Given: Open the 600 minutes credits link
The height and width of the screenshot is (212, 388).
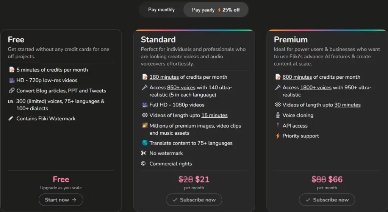Looking at the screenshot, I should 297,77.
